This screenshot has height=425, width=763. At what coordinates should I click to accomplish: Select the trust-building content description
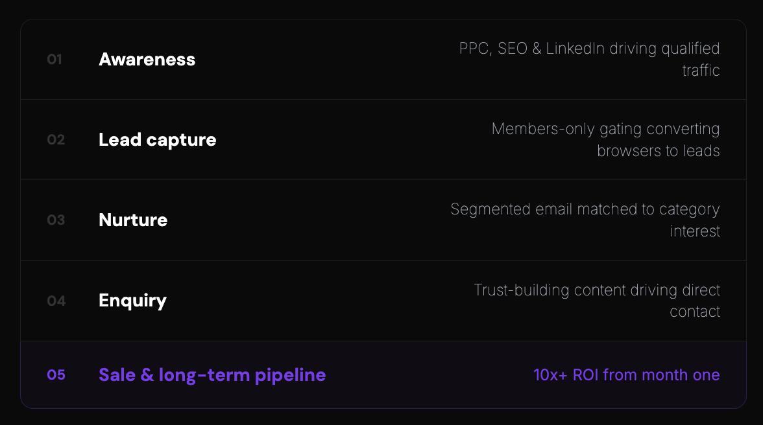coord(597,301)
